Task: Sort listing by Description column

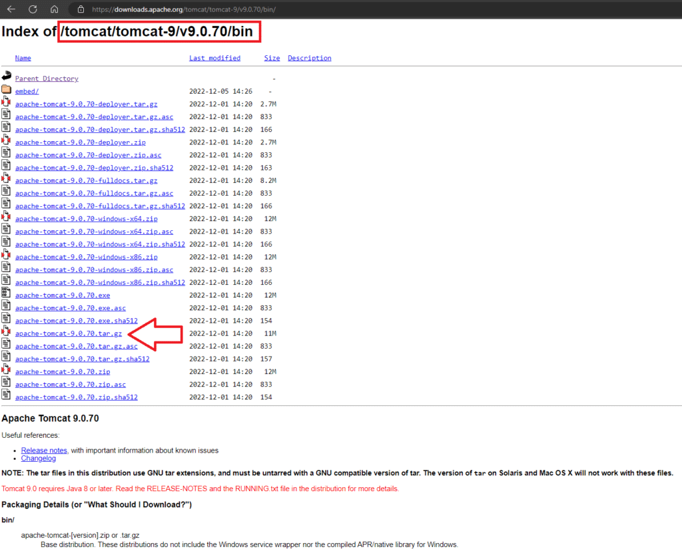Action: 309,59
